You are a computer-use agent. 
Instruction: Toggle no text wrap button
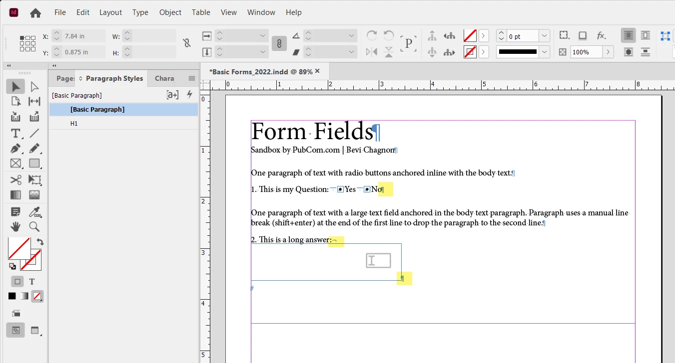(628, 35)
